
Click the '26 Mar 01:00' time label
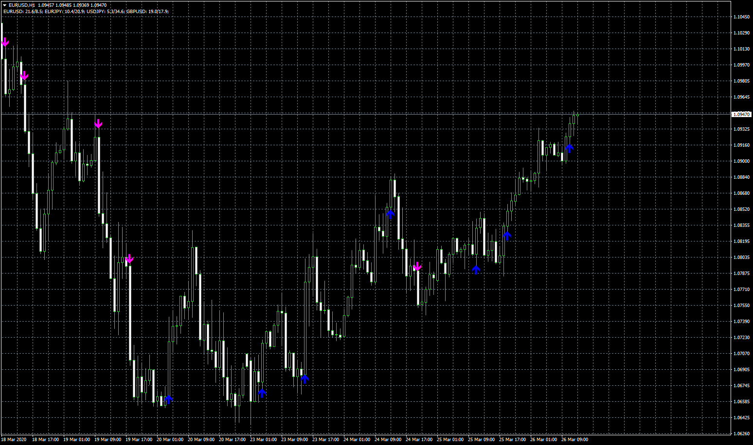point(543,440)
